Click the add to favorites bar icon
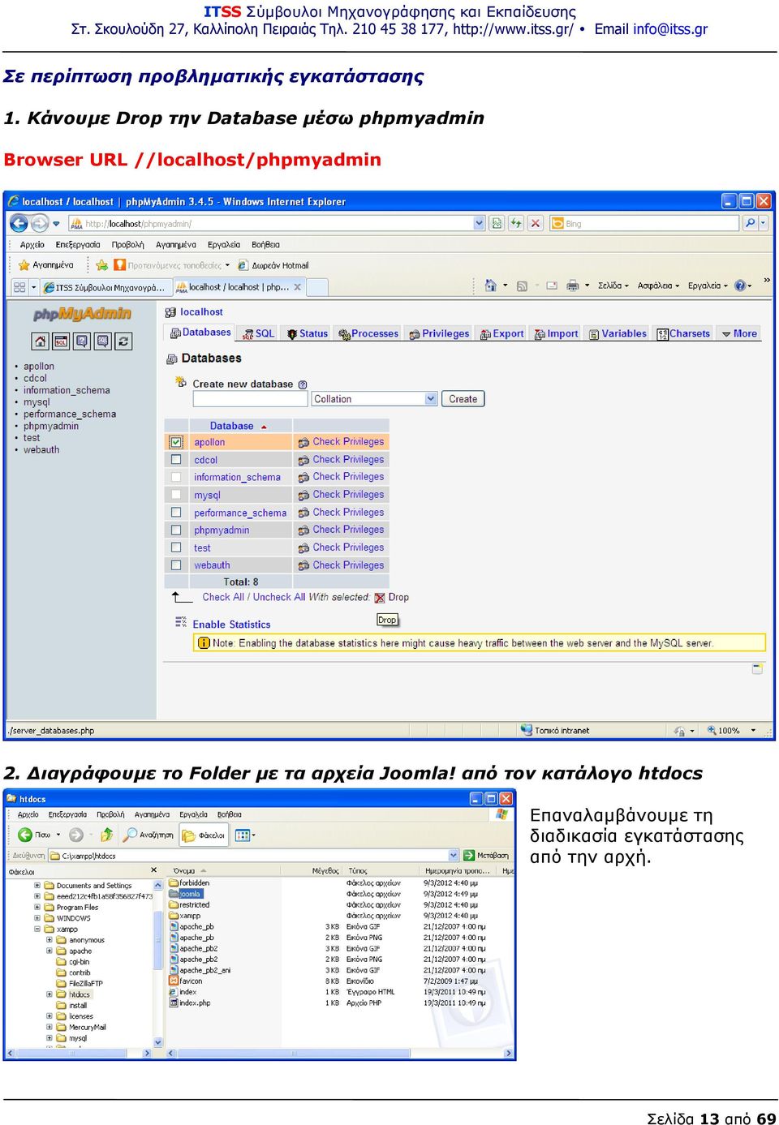This screenshot has height=1125, width=779. coord(101,265)
